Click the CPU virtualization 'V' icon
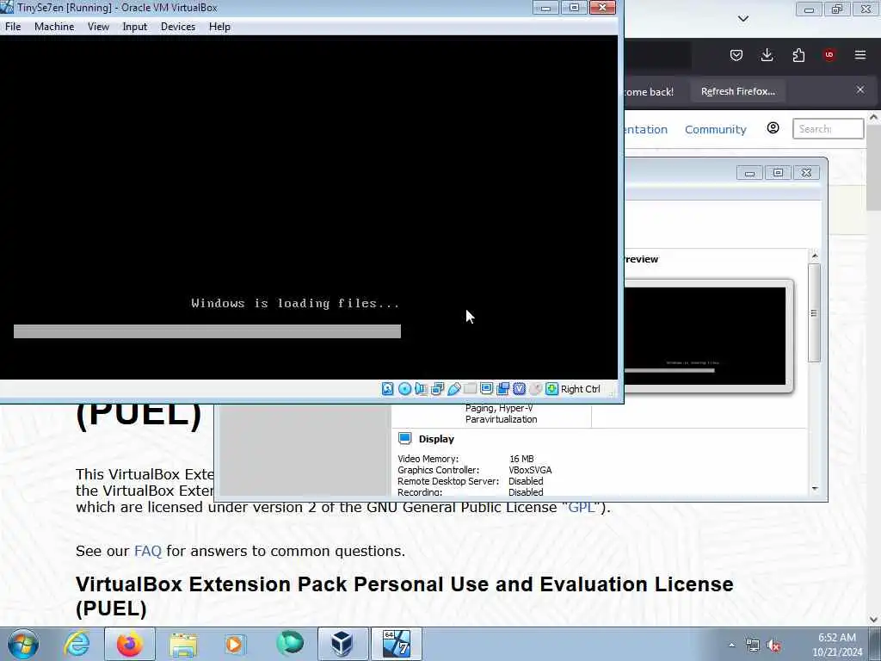The height and width of the screenshot is (661, 881). [519, 389]
